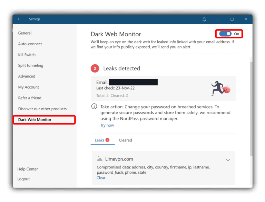
Task: Click the red leaks count badge
Action: pyautogui.click(x=95, y=68)
